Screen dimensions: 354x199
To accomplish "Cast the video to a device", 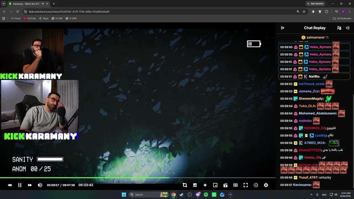I will pos(225,185).
